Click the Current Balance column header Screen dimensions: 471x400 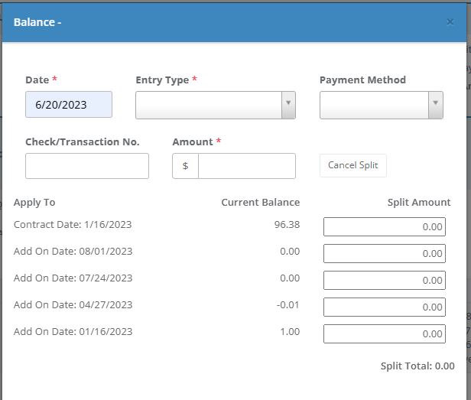pos(261,202)
